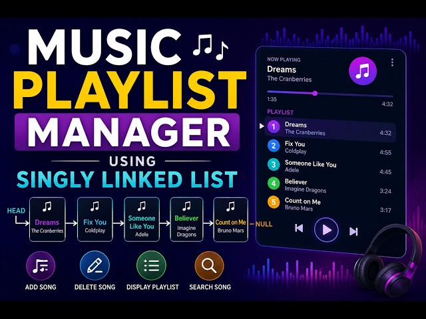Viewport: 426px width, 319px height.
Task: Click the 4:45 duration for Someone Like You
Action: click(385, 172)
